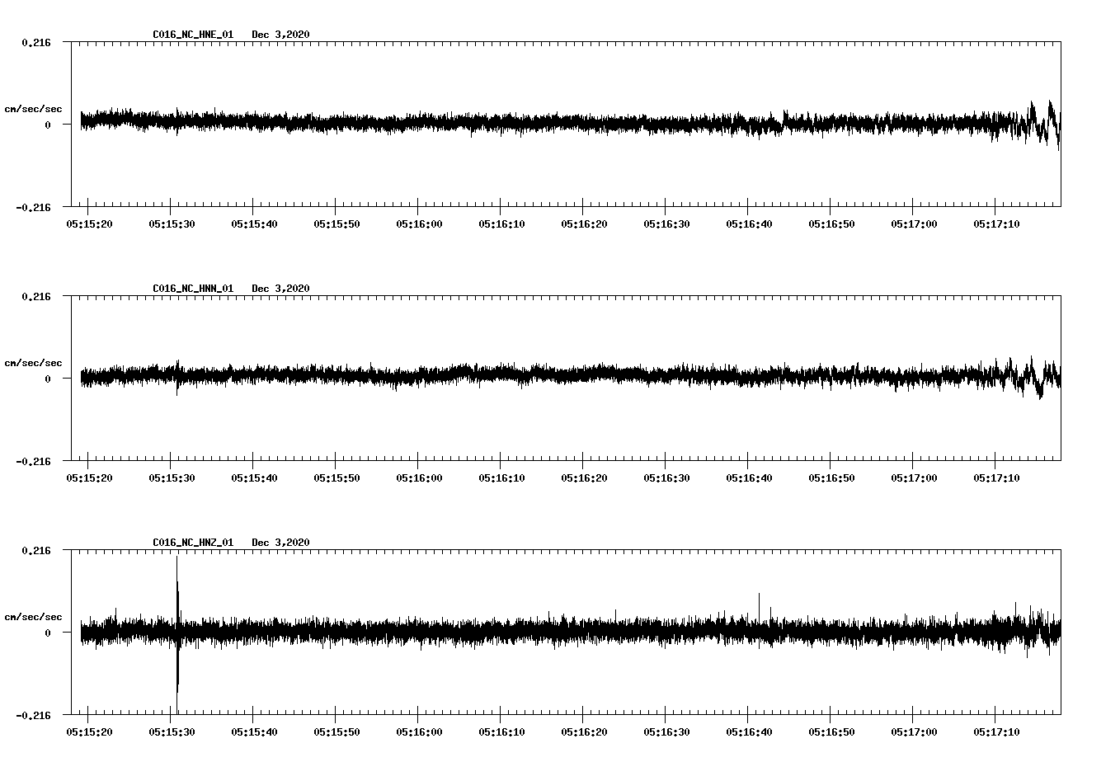Click the 05:15:20 label on top plot

[x=91, y=223]
